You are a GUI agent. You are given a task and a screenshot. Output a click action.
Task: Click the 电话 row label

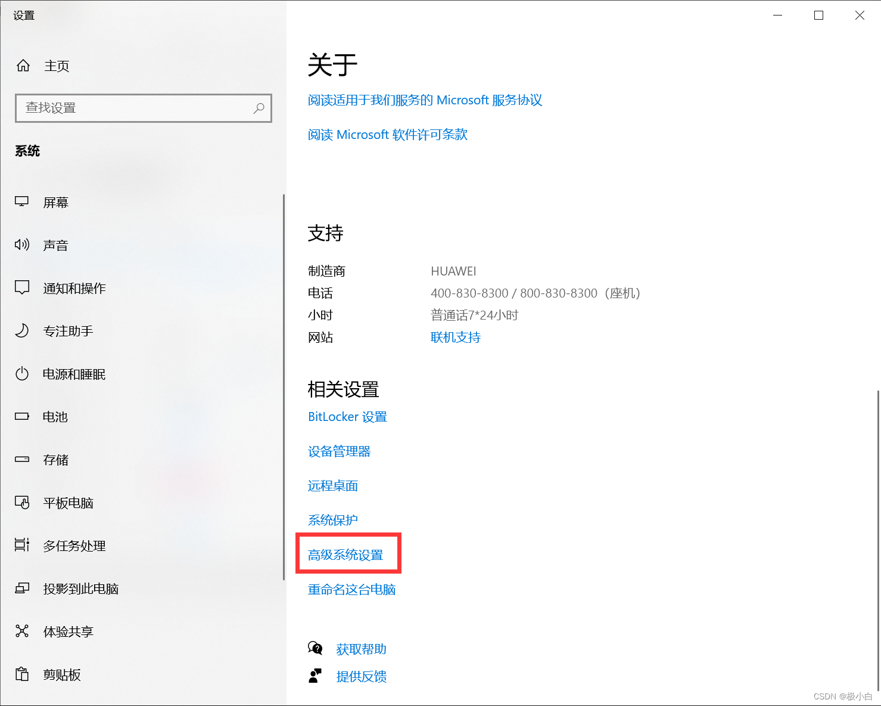coord(320,293)
